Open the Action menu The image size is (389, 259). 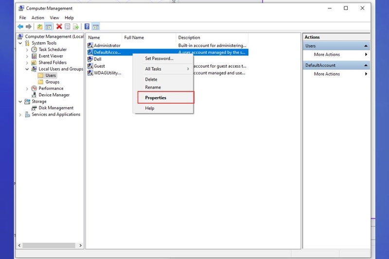[38, 18]
